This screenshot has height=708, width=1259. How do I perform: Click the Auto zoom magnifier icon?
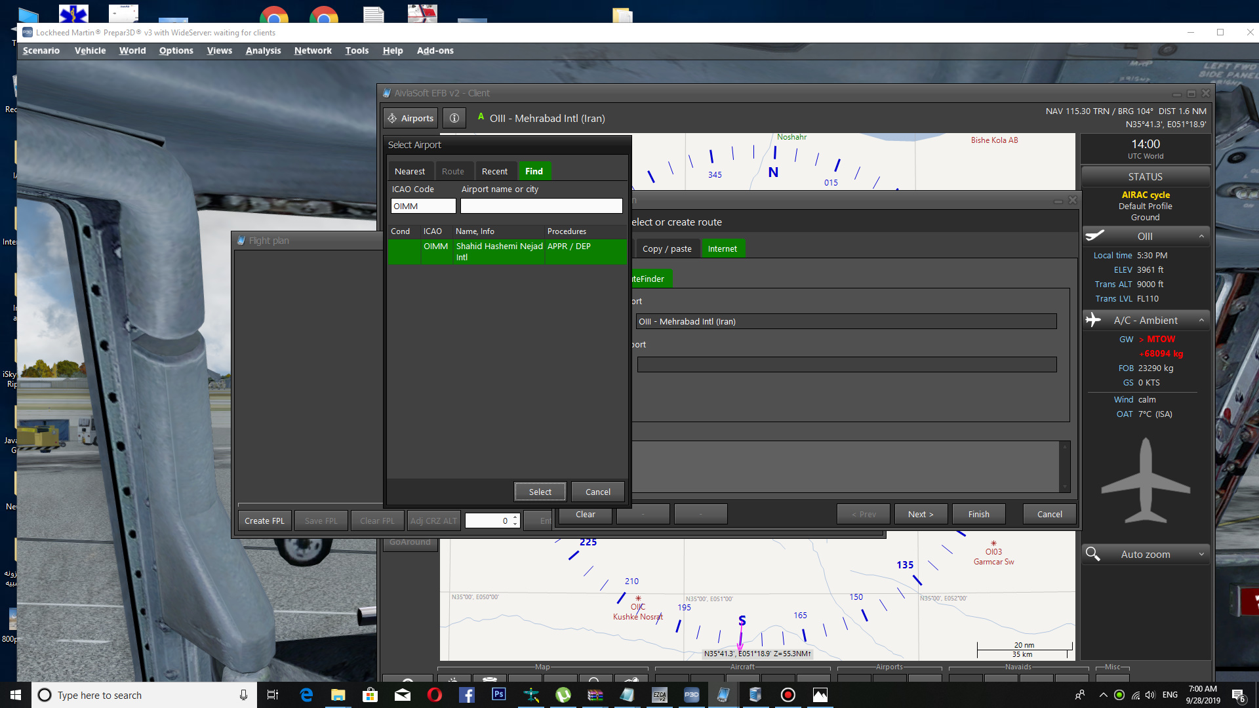point(1092,554)
